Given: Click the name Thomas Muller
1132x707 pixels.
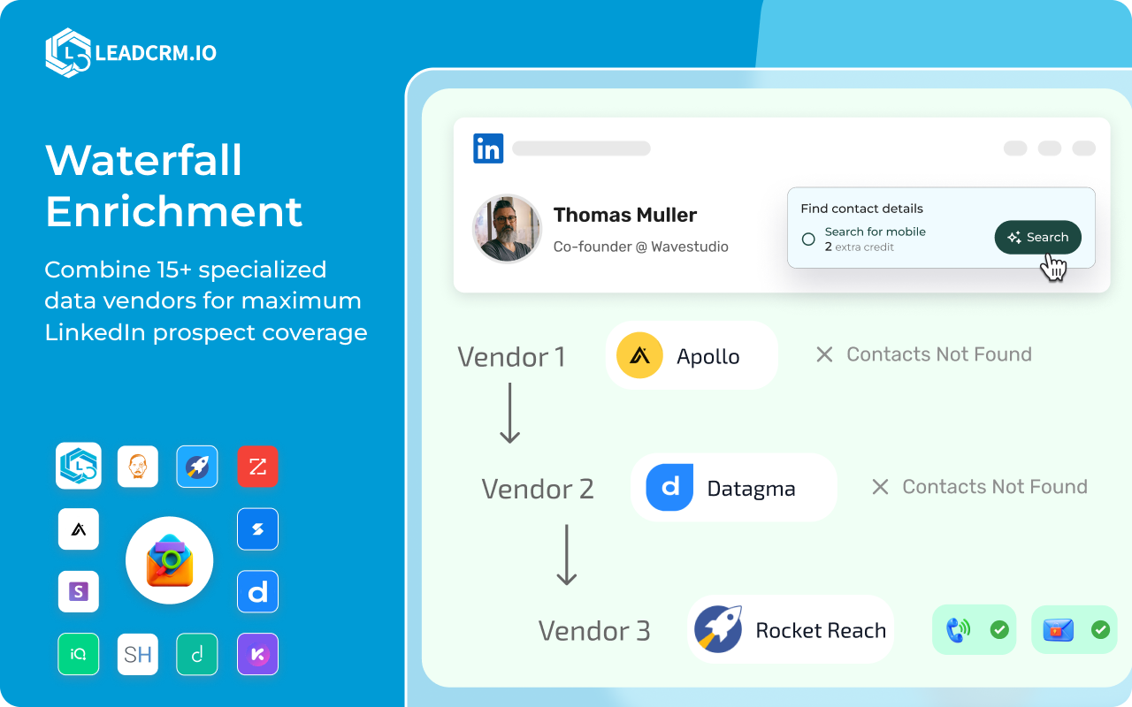Looking at the screenshot, I should (625, 215).
